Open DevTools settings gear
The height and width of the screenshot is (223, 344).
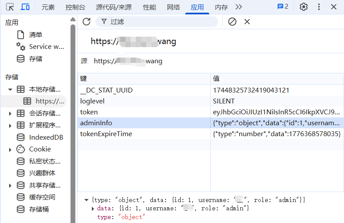pos(304,7)
